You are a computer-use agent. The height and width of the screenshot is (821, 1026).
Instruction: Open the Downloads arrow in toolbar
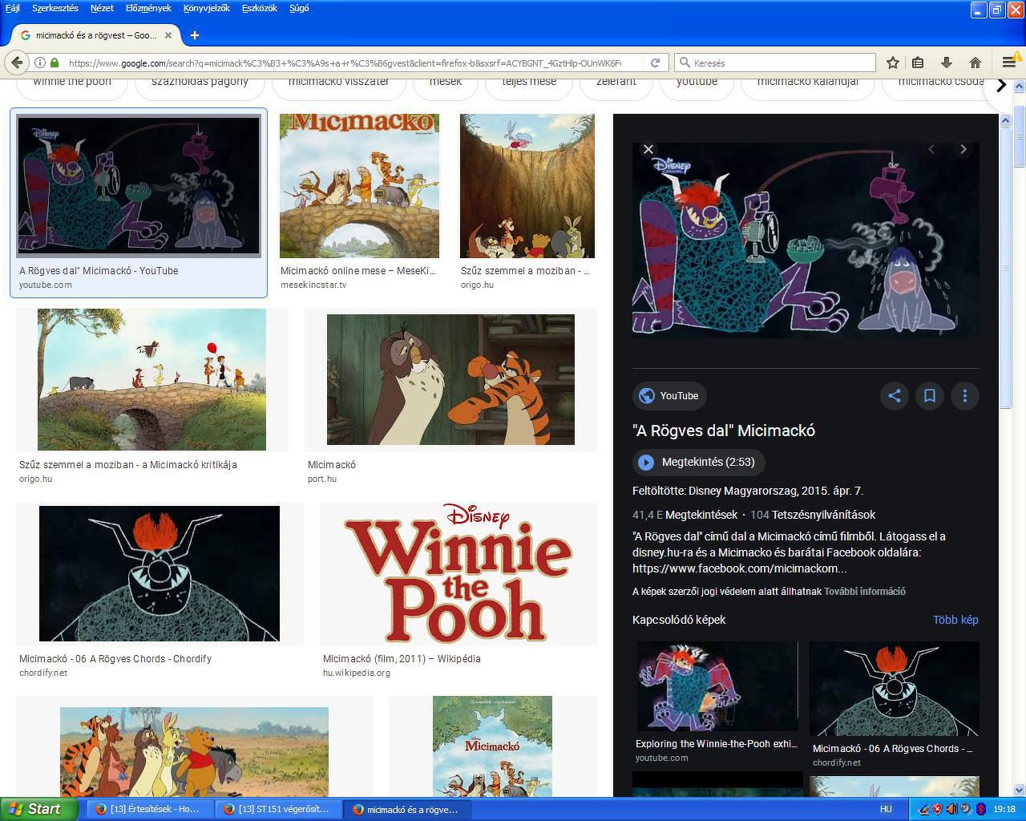(x=946, y=63)
